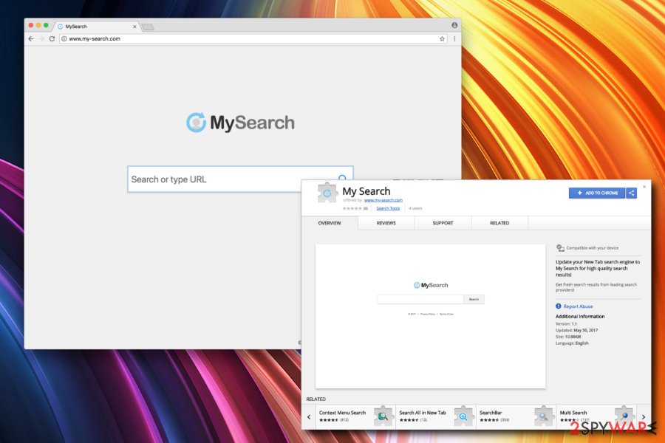Select the MySearch browser tab
The image size is (665, 443).
(96, 27)
